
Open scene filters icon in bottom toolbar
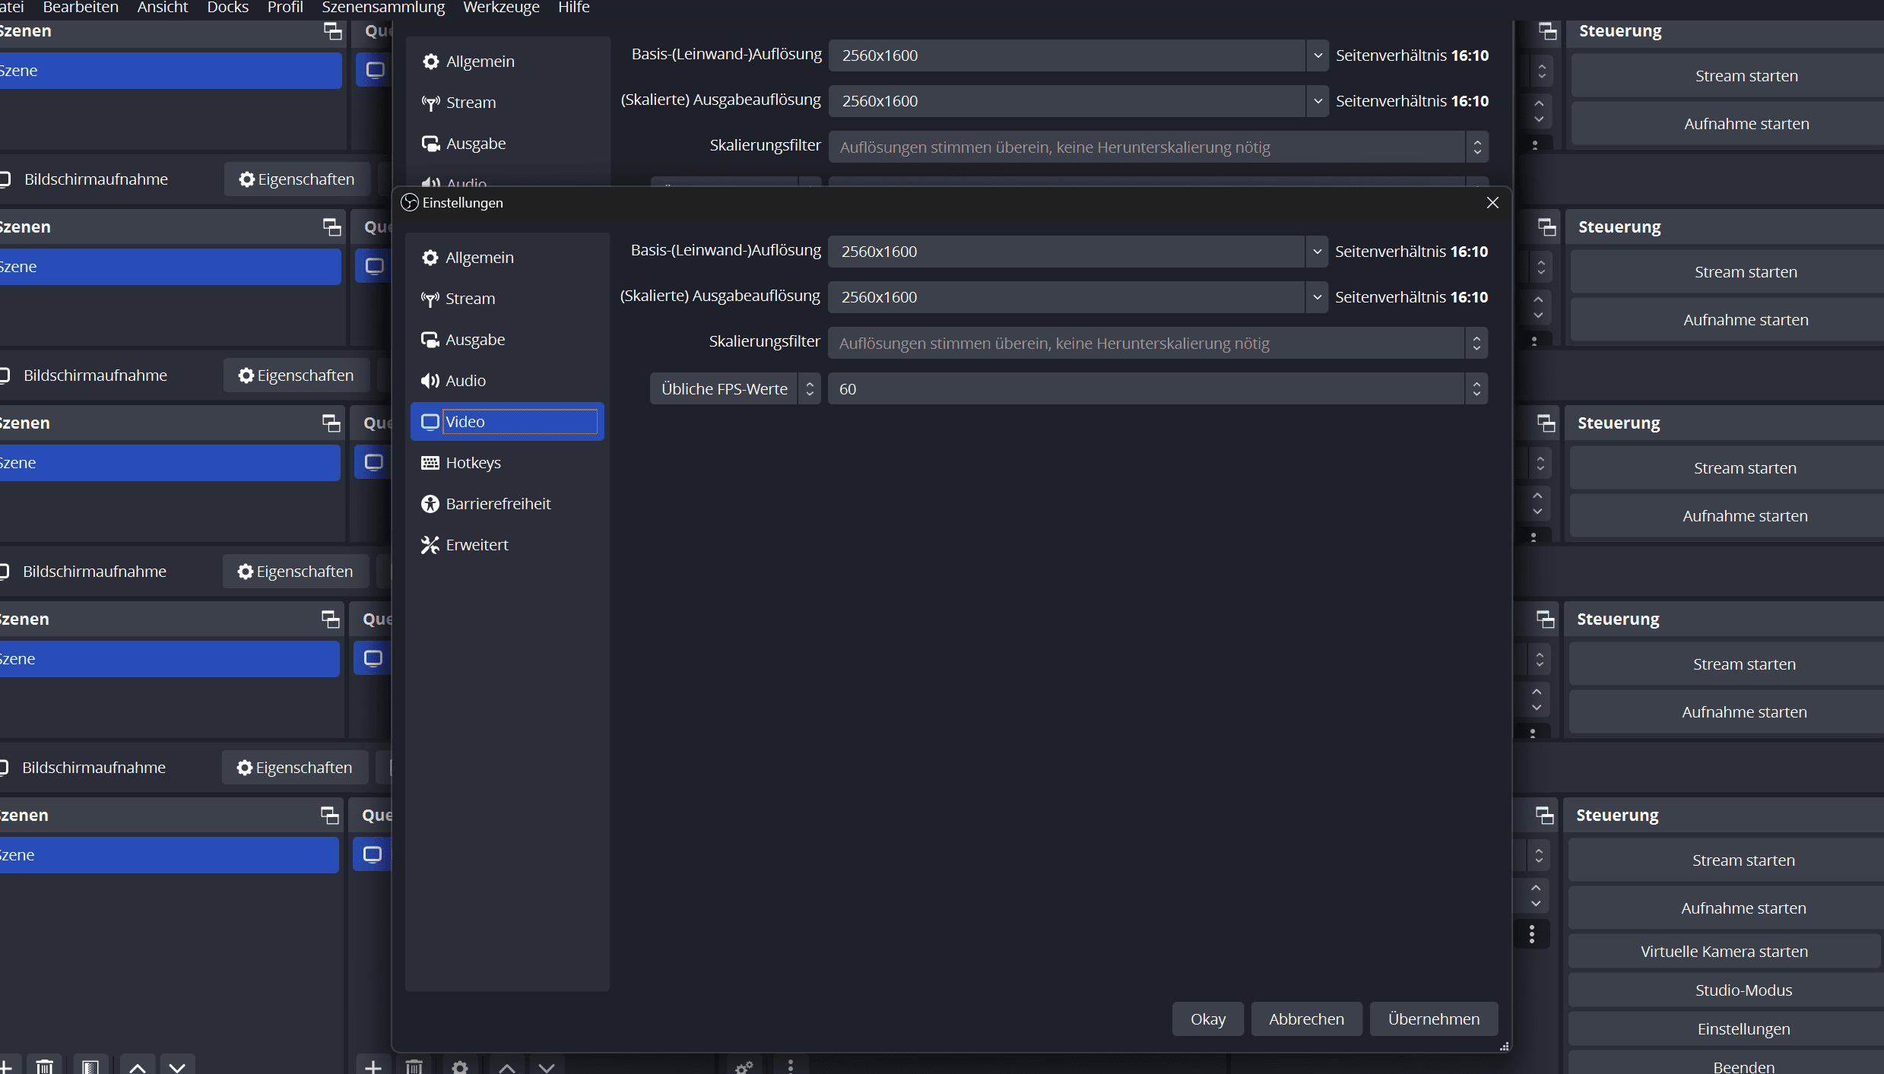(x=90, y=1066)
